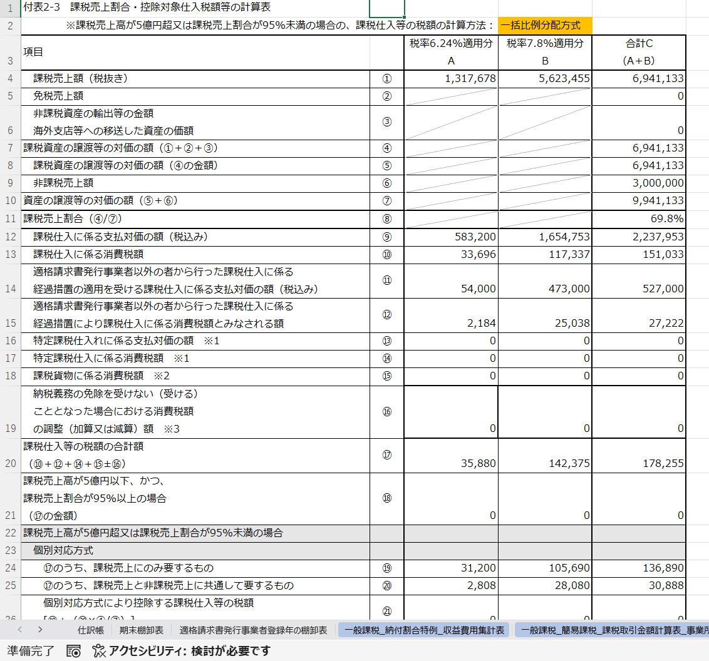Select the circled number ① cell
Screen dimensions: 709x661
(386, 79)
